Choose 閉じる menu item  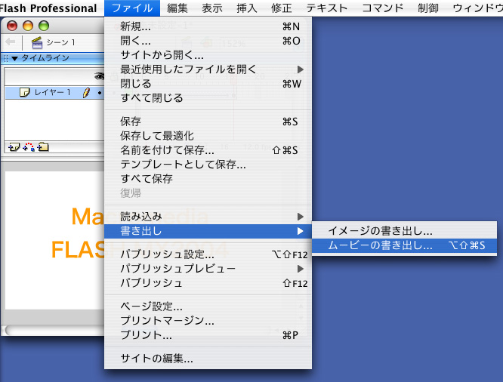[208, 84]
